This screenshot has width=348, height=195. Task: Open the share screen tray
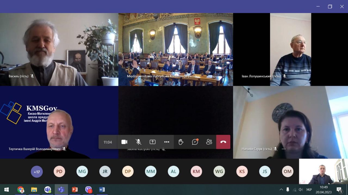tap(153, 142)
